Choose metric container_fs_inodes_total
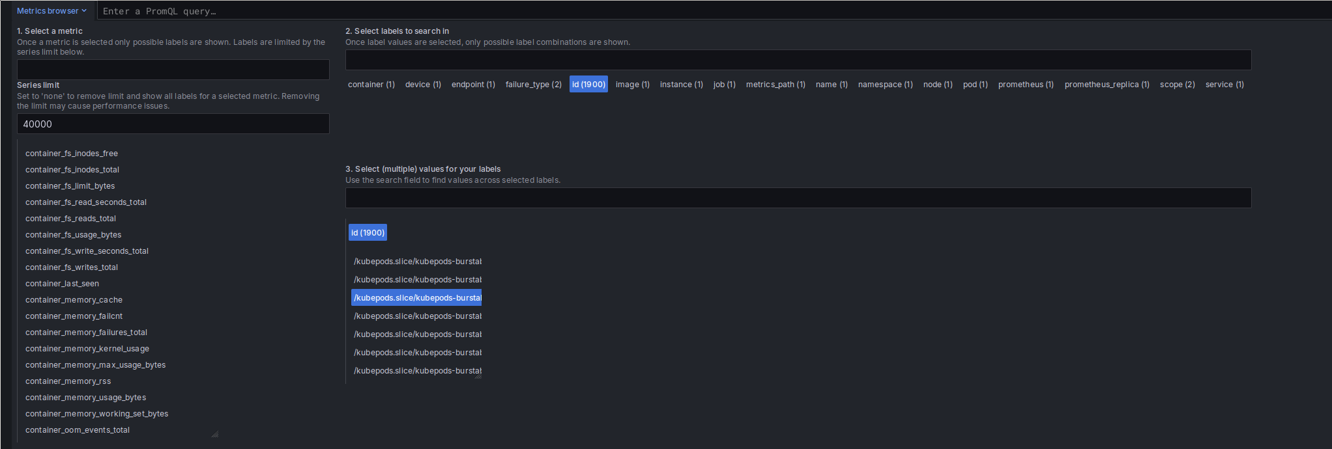 (x=72, y=170)
